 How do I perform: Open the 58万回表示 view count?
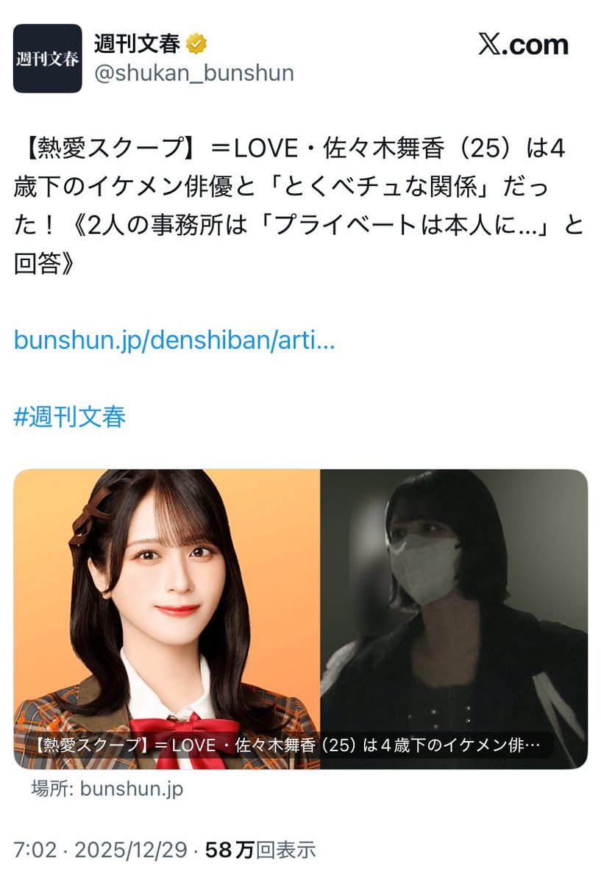coord(259,850)
